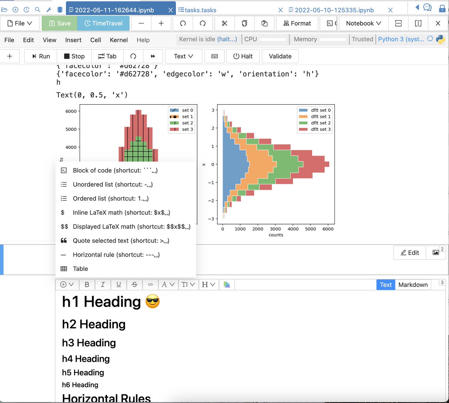Choose Quote selected text entry
The width and height of the screenshot is (449, 403).
click(126, 241)
